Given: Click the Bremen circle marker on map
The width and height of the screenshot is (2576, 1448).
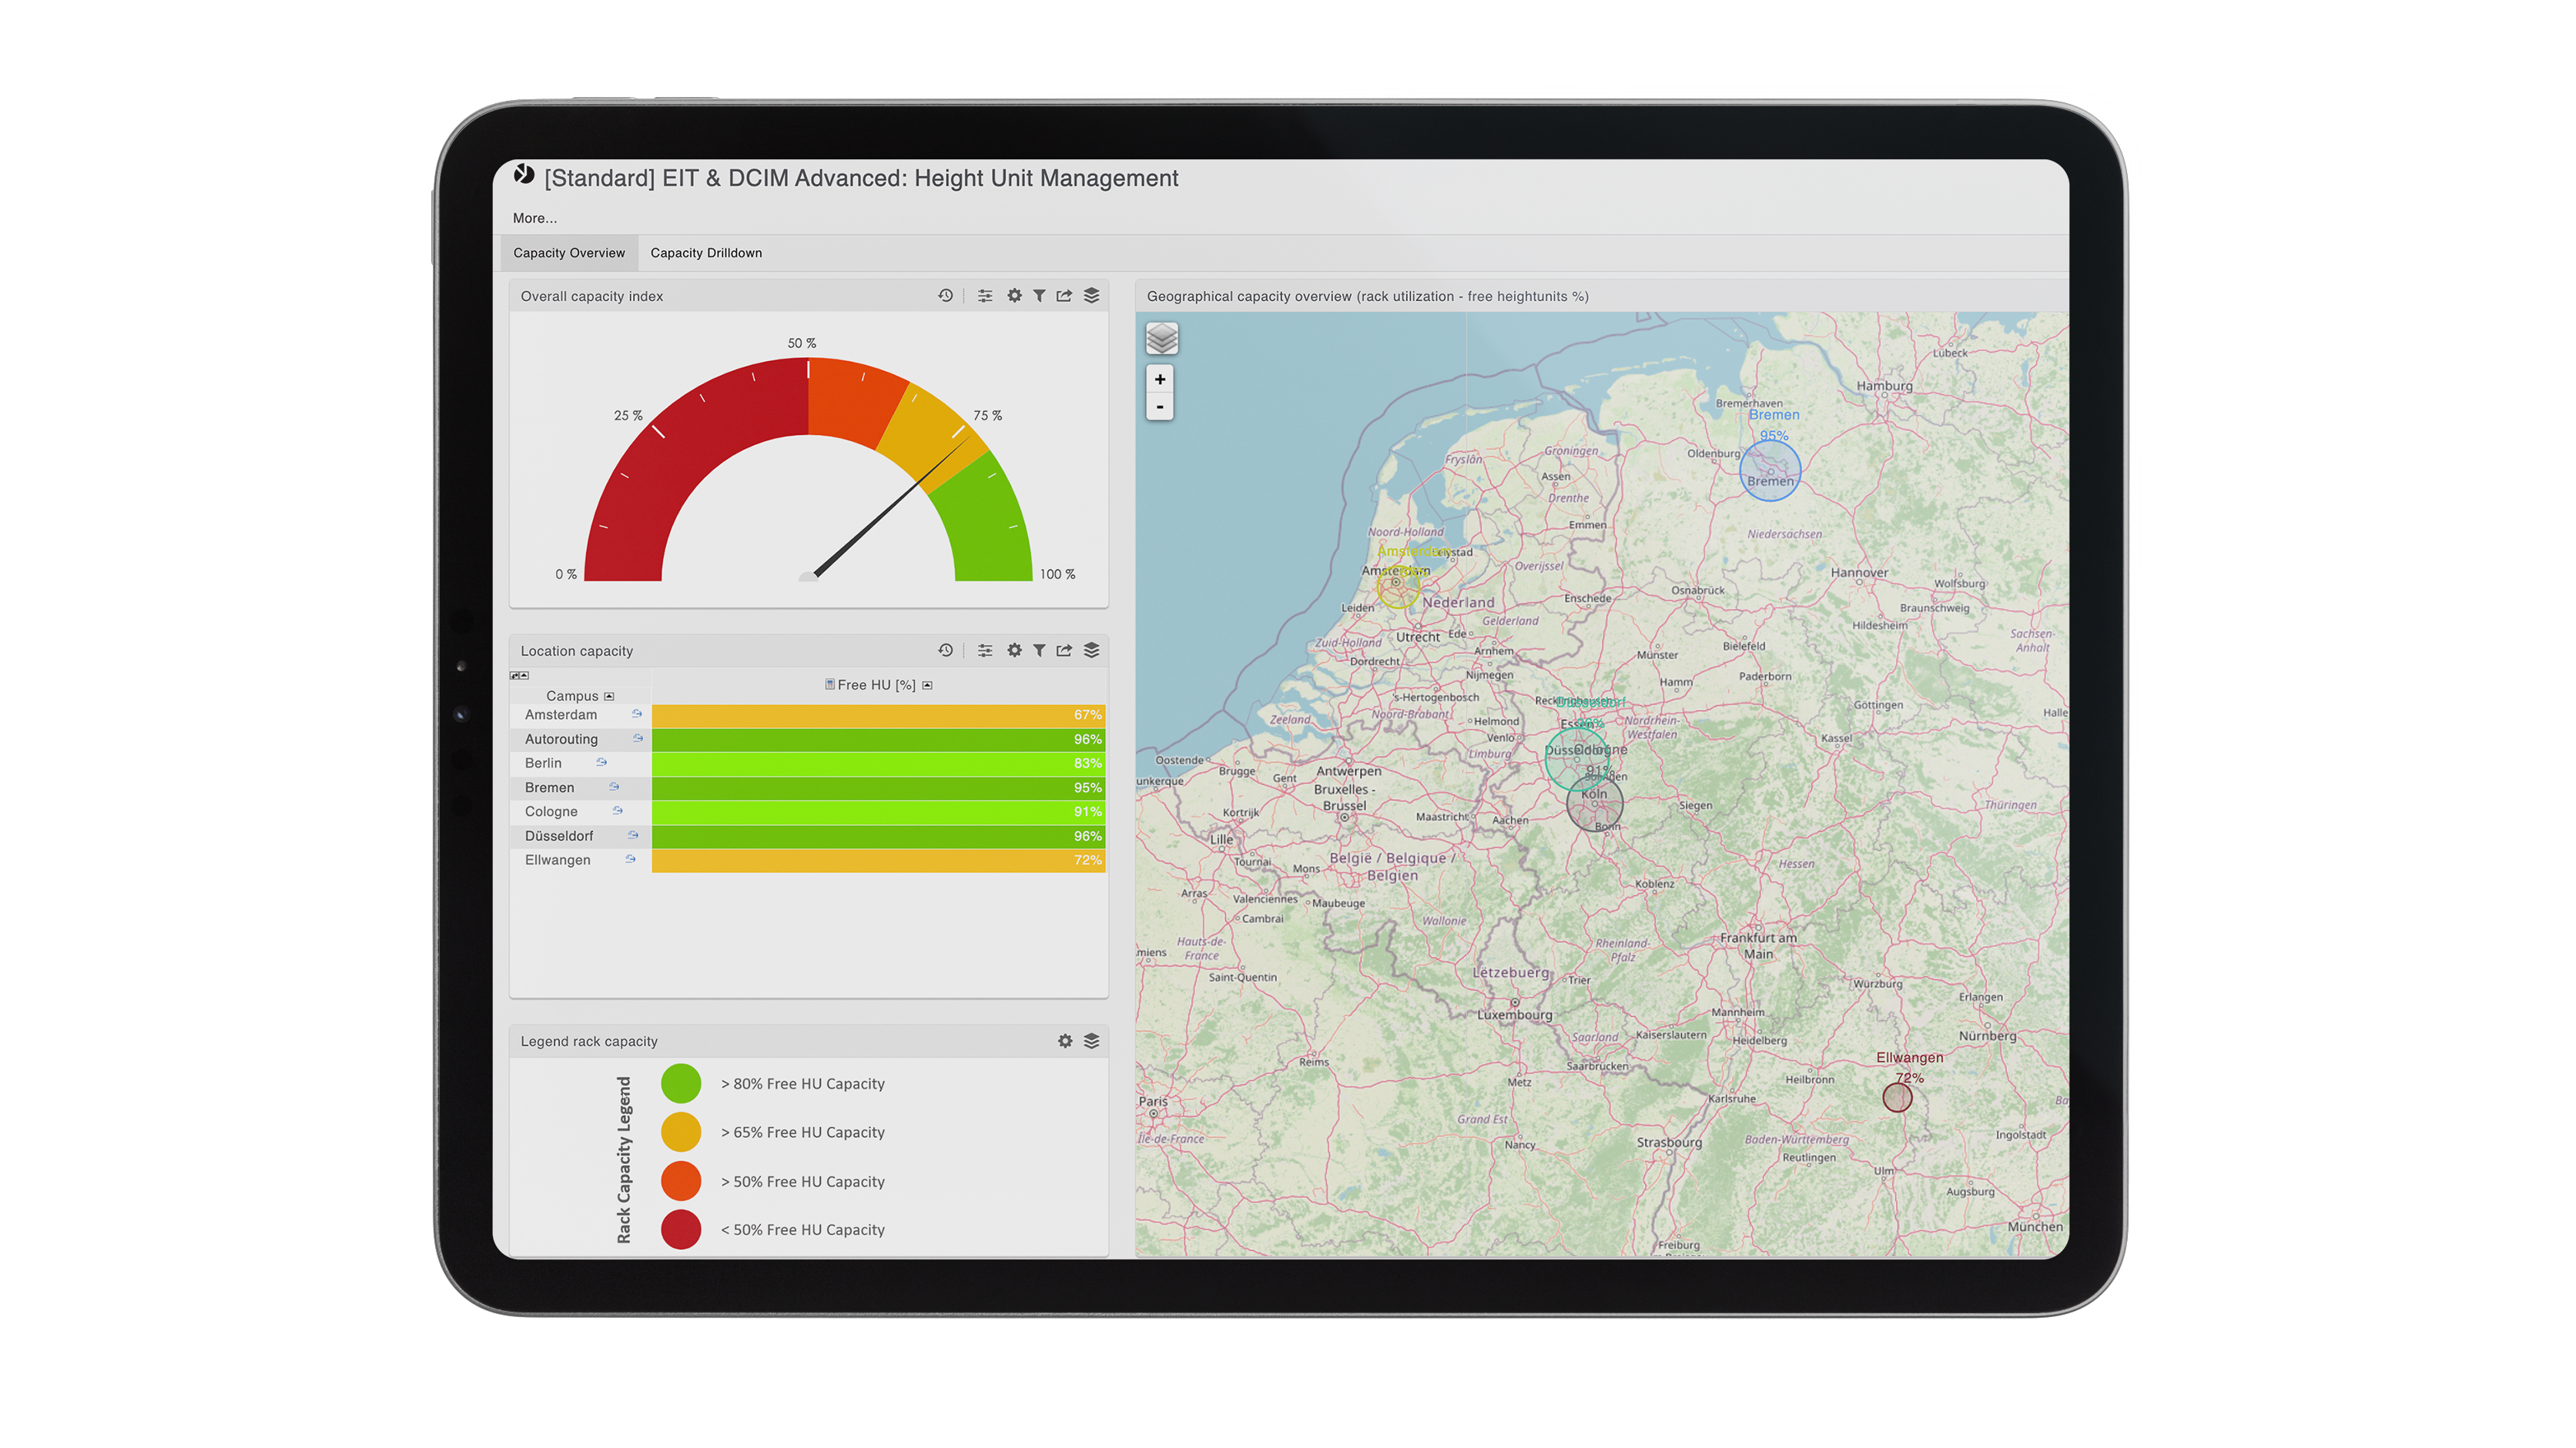Looking at the screenshot, I should (x=1770, y=470).
